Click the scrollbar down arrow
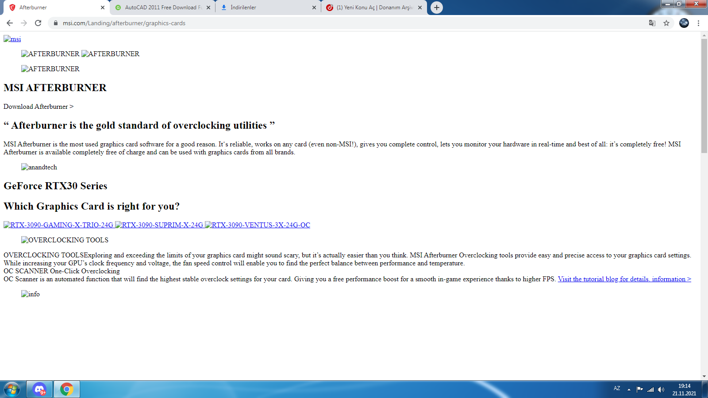Viewport: 708px width, 398px height. pyautogui.click(x=704, y=376)
